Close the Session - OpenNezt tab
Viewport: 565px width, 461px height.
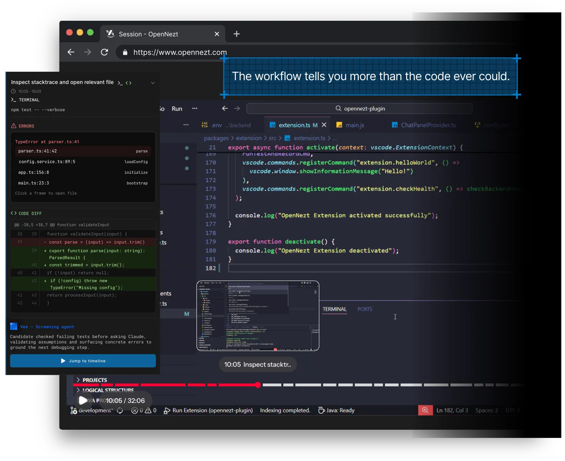(217, 34)
